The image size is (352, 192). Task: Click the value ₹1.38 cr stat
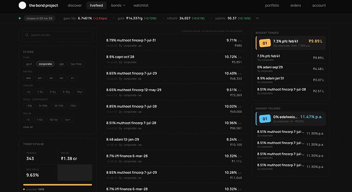(69, 158)
